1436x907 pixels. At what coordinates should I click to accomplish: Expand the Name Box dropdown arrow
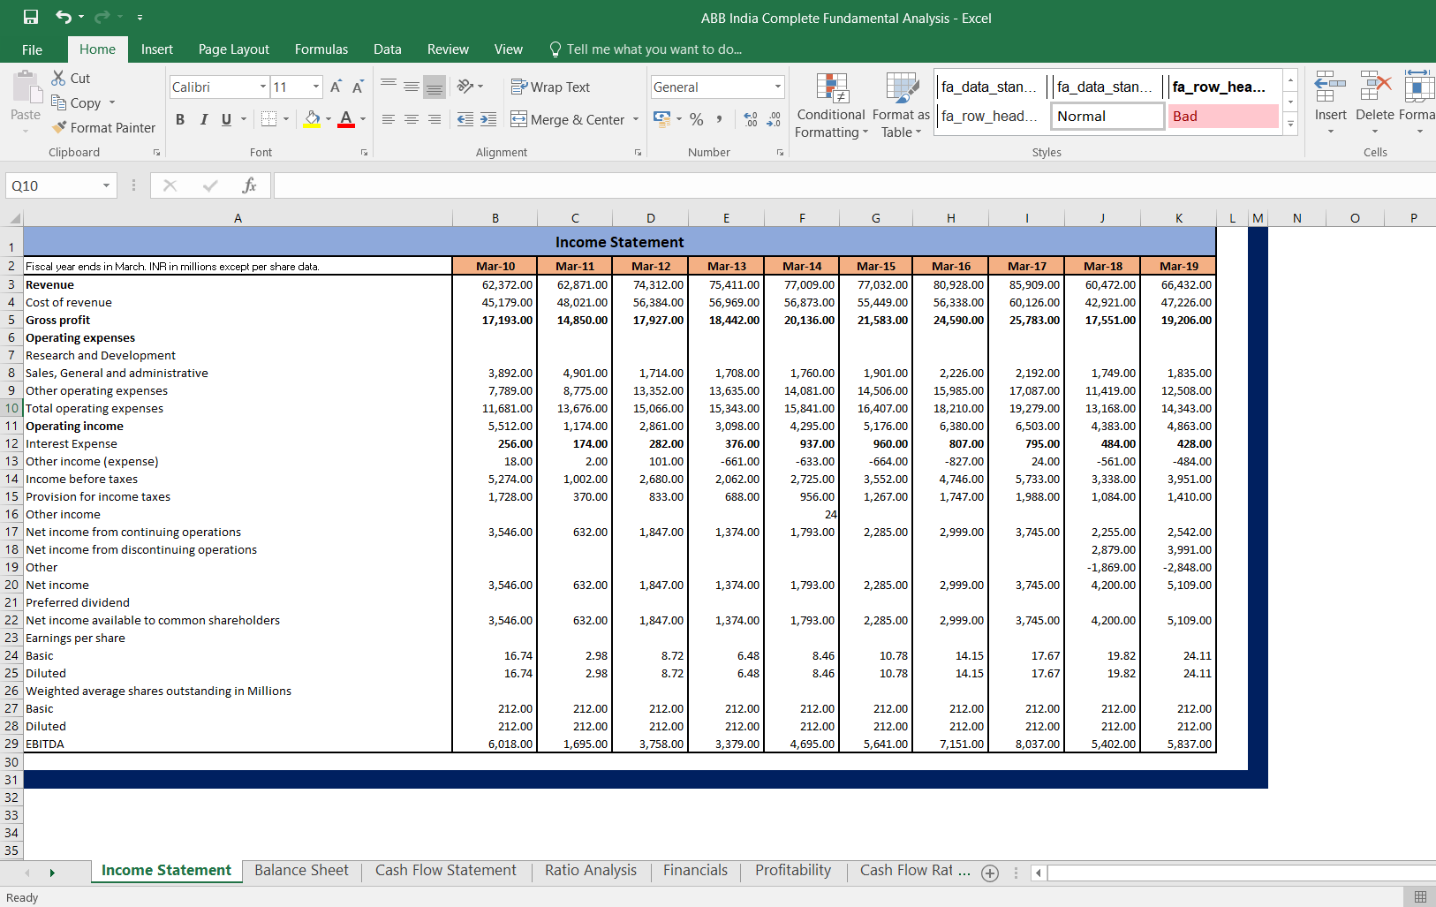(106, 185)
